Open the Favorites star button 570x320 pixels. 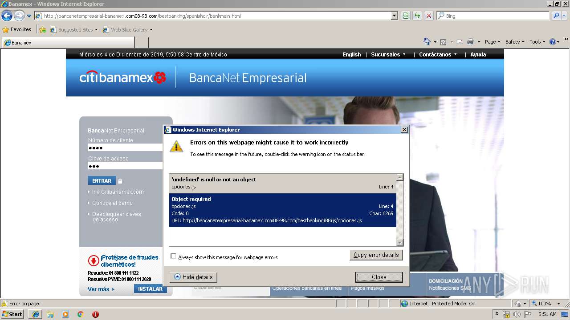[17, 29]
